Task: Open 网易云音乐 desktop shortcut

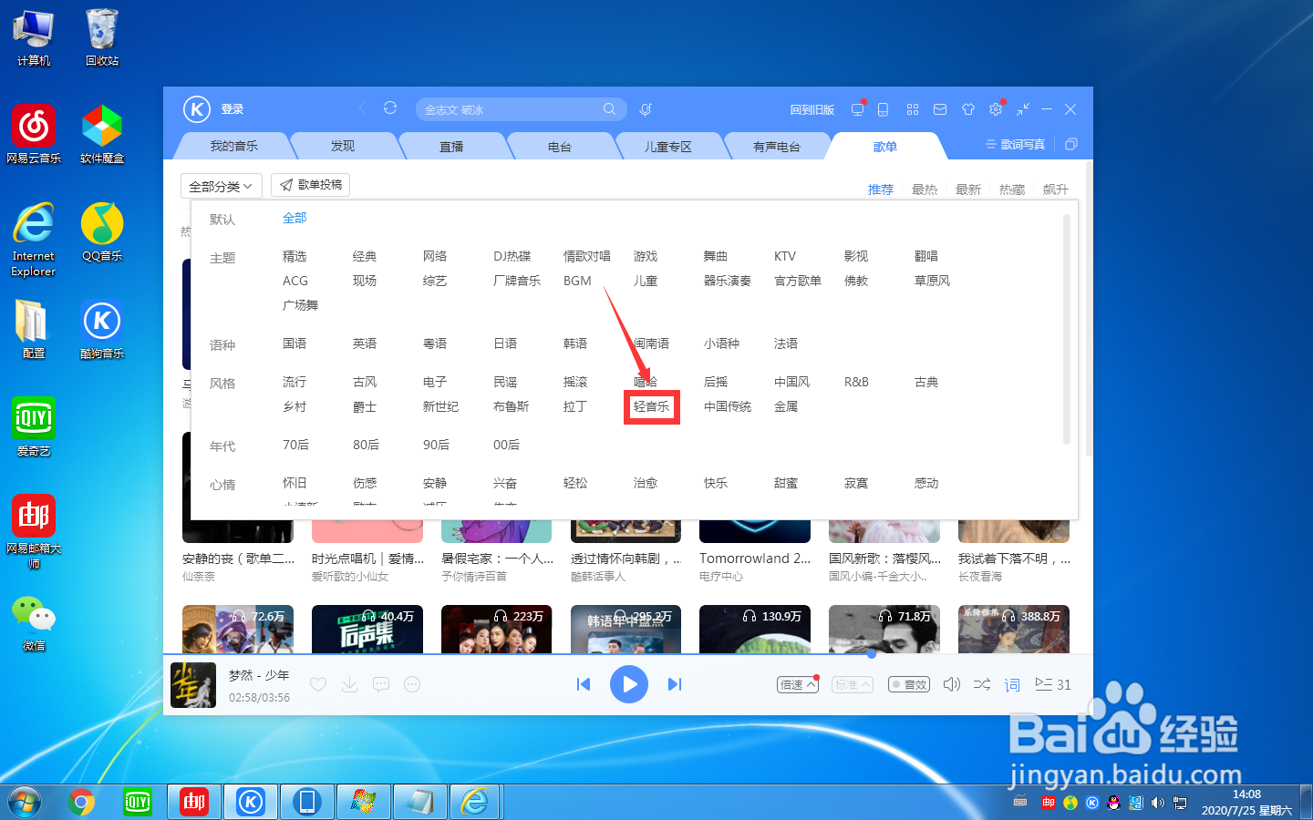Action: (x=34, y=134)
